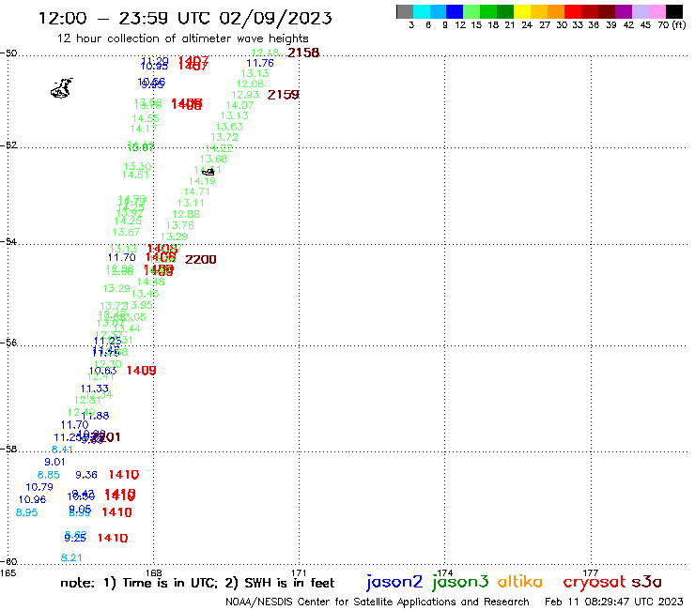Pick the cyan swatch in the legend
The width and height of the screenshot is (695, 610).
coord(422,11)
